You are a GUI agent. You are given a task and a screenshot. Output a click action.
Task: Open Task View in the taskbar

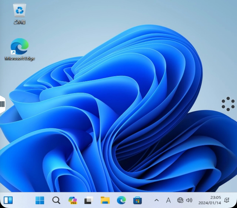point(89,200)
